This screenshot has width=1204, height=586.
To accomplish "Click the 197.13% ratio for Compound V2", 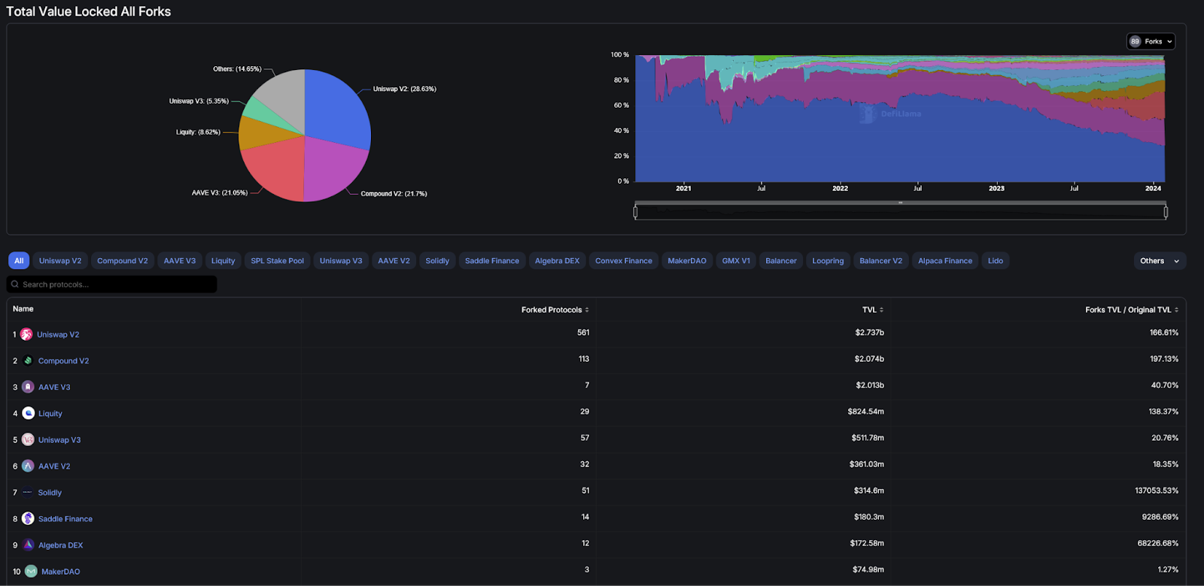I will coord(1164,359).
